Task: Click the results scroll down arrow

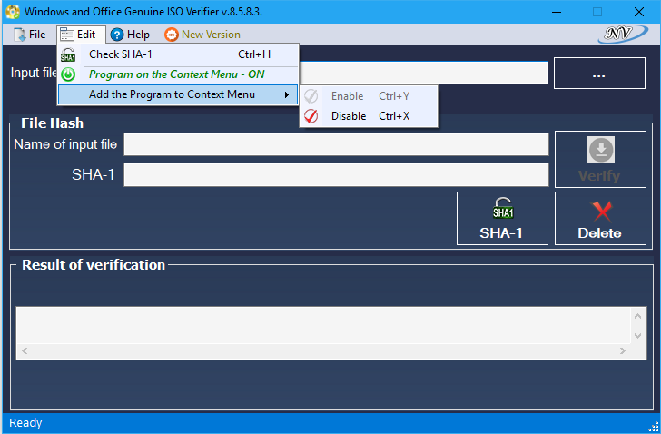Action: point(637,336)
